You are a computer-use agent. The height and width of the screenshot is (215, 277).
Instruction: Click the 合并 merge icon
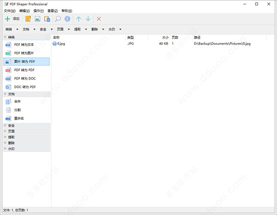coord(8,102)
